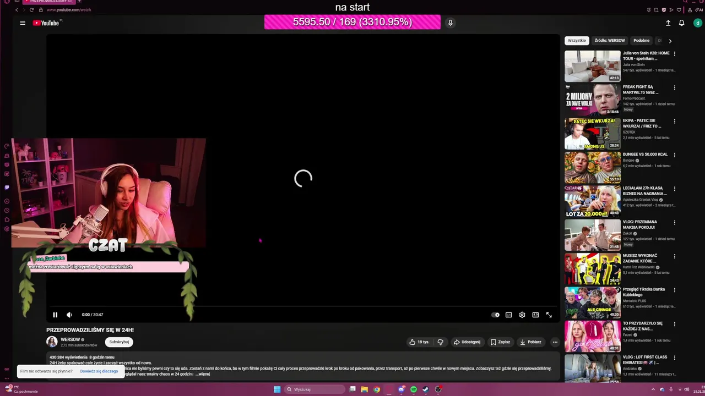Open the more actions menu under the video
Viewport: 705px width, 396px height.
[555, 342]
